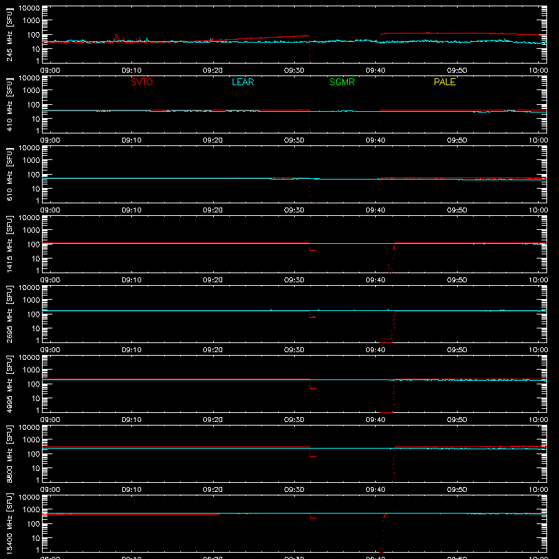Click 09:40 tick under the 1415 MHz plot
Image resolution: width=559 pixels, height=559 pixels.
(x=375, y=280)
